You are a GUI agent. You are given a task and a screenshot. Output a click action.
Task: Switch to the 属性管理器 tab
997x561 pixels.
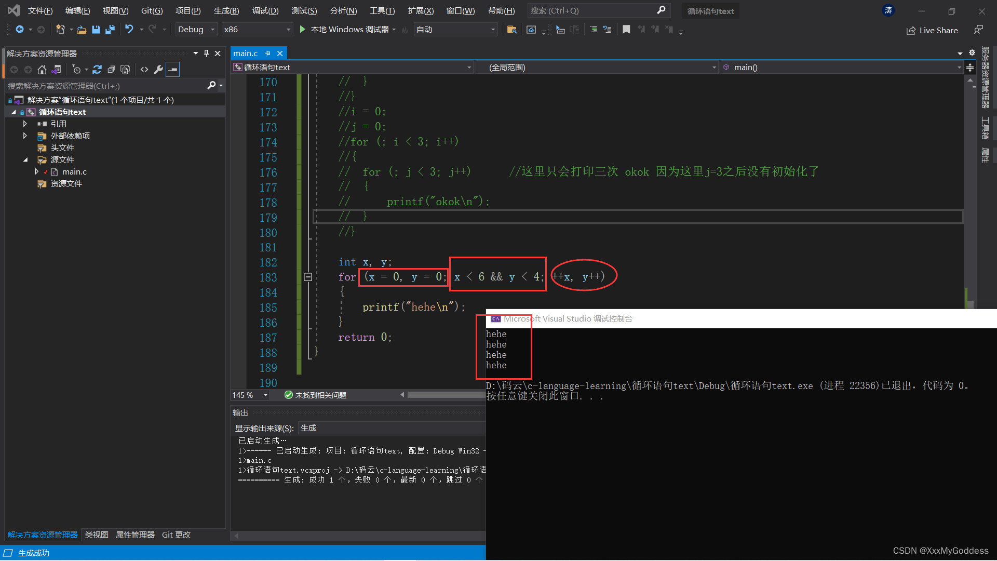(135, 535)
